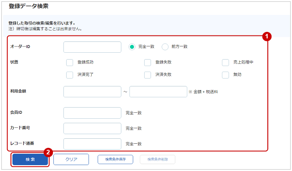Image resolution: width=292 pixels, height=171 pixels.
Task: Click the 利用金額 minimum amount field
Action: pyautogui.click(x=92, y=91)
